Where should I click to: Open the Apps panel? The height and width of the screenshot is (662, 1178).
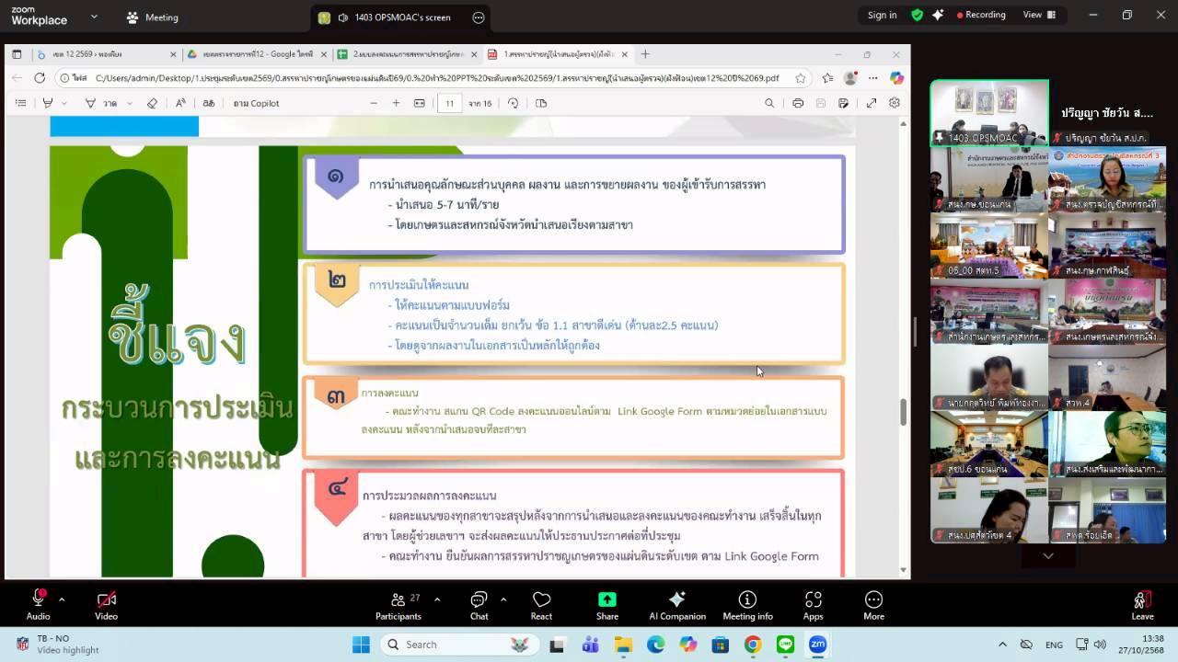813,605
